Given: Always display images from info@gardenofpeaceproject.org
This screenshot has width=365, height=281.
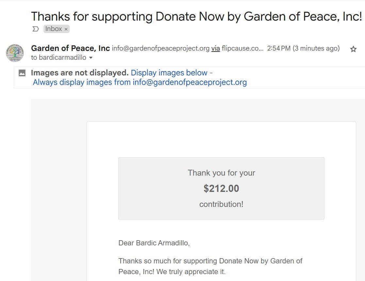Looking at the screenshot, I should click(x=140, y=82).
